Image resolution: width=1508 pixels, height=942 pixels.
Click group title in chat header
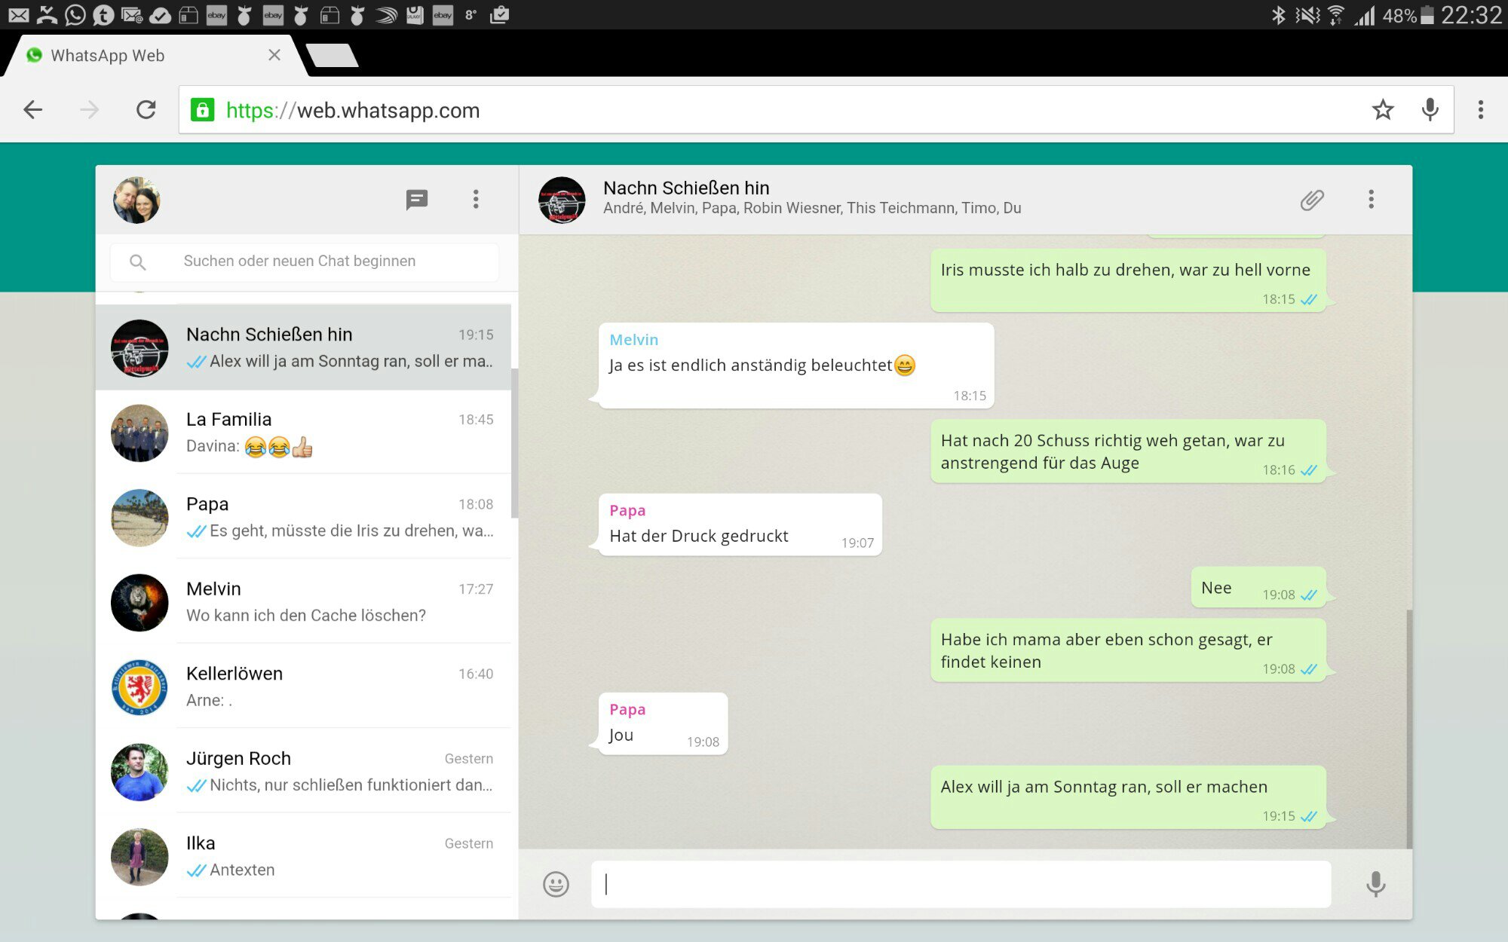coord(686,188)
